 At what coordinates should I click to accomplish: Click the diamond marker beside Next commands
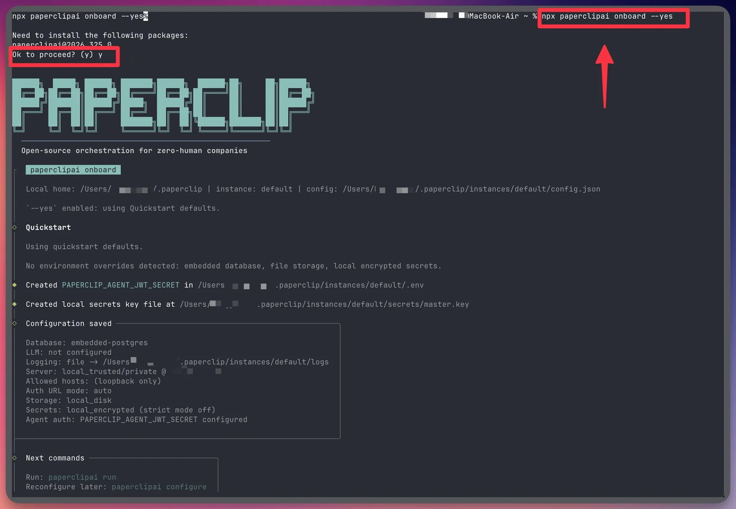point(15,458)
